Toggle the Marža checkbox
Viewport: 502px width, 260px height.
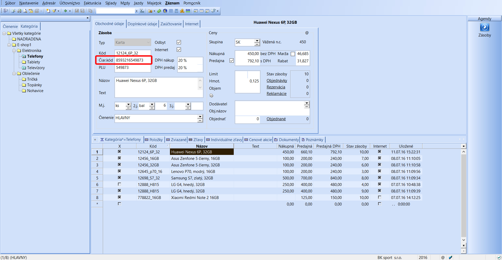[x=293, y=54]
